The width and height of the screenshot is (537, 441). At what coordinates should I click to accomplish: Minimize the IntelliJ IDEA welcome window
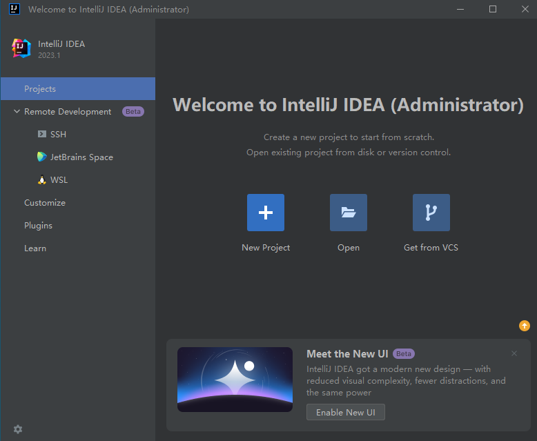coord(460,9)
